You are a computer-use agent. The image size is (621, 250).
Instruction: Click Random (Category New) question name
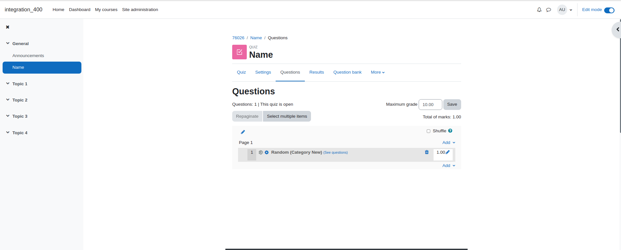(296, 152)
